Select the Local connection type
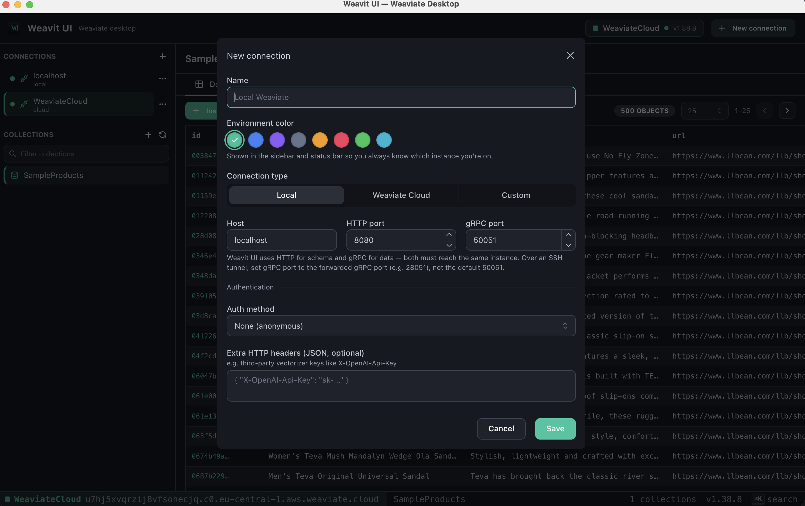805x506 pixels. click(x=286, y=195)
